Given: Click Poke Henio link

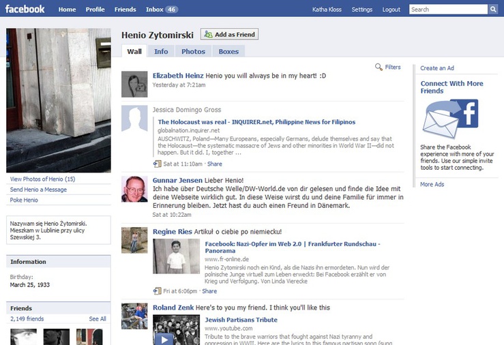Looking at the screenshot, I should click(24, 200).
